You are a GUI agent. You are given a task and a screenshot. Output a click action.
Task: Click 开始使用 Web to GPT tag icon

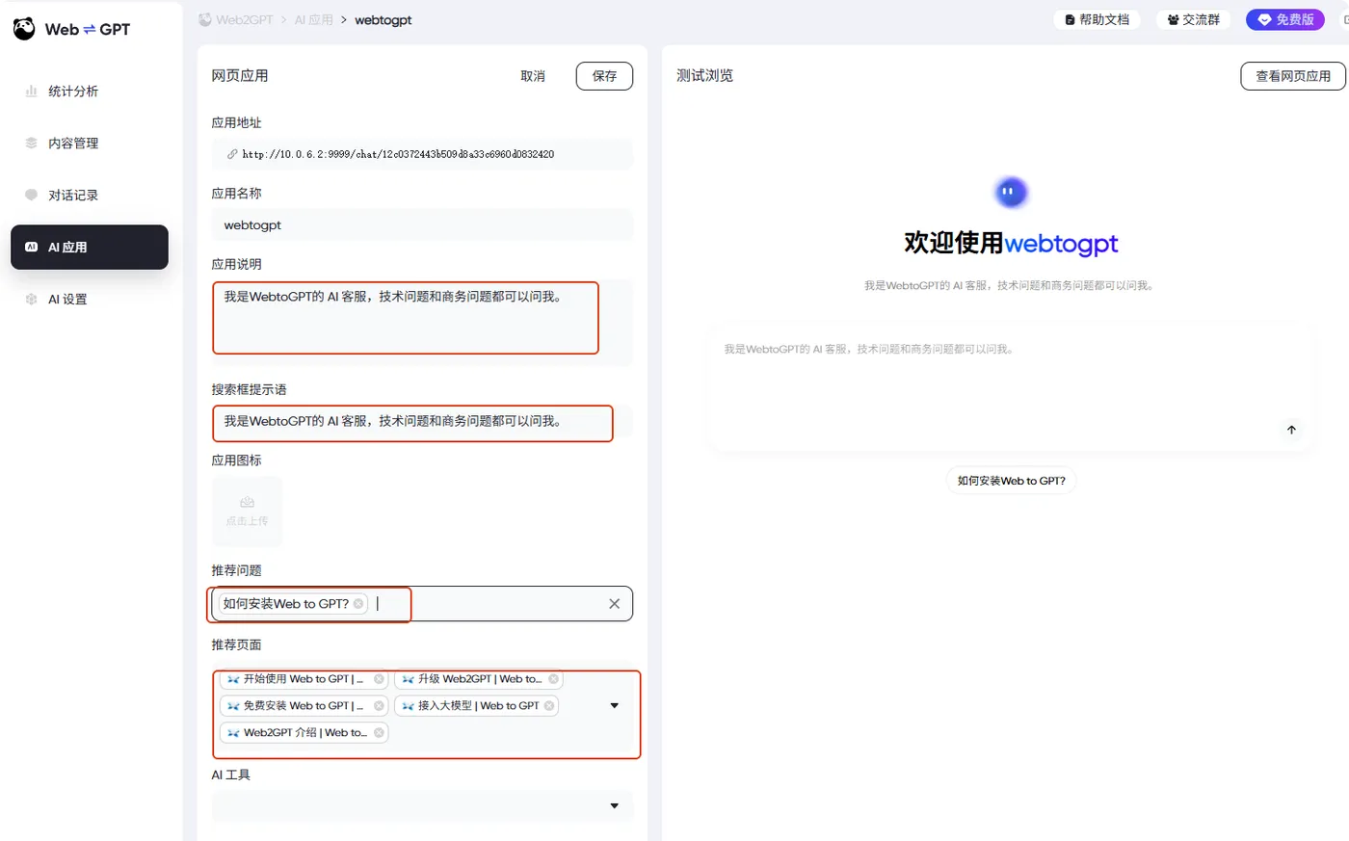[233, 679]
